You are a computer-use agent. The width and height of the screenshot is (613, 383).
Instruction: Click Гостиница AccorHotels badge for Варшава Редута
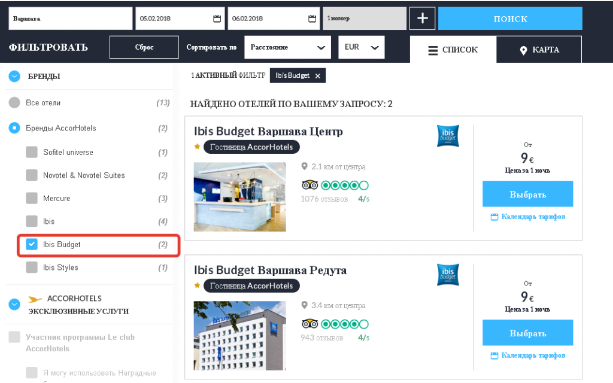click(x=251, y=285)
